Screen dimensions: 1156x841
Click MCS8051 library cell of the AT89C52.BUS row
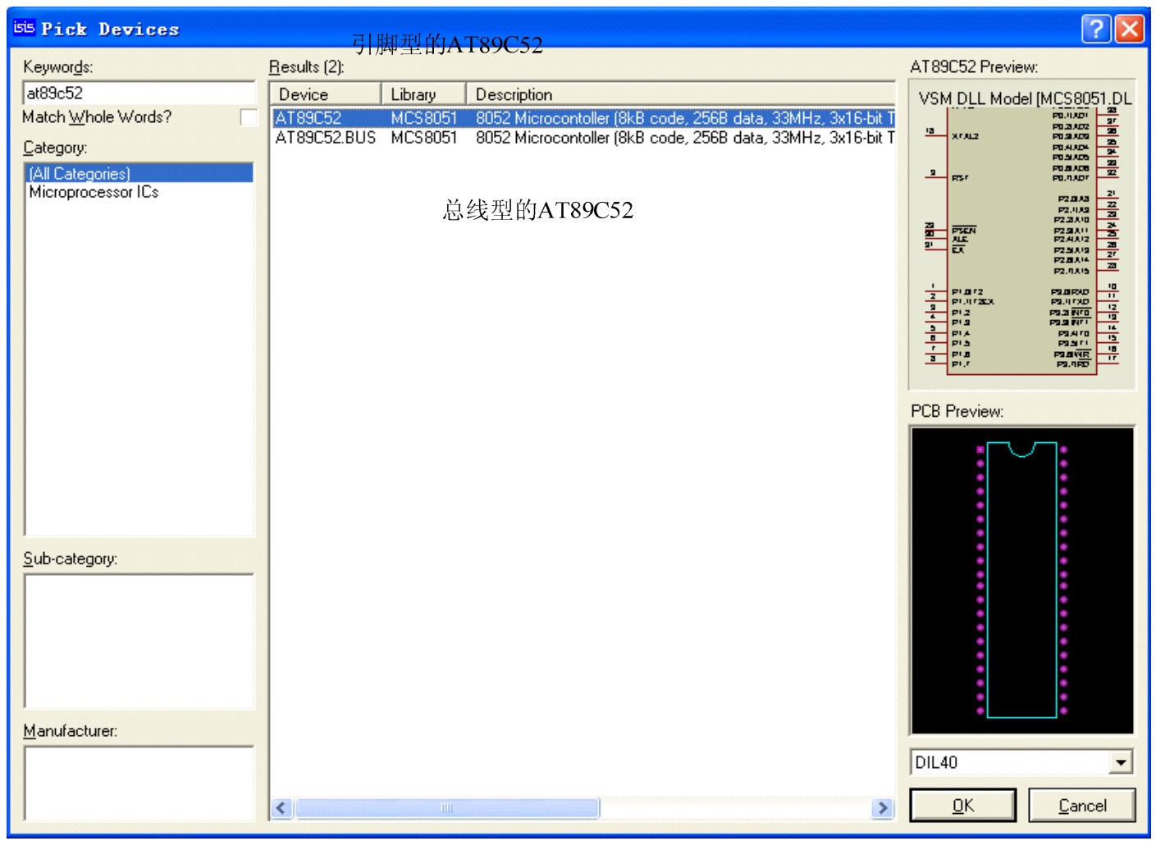(423, 138)
